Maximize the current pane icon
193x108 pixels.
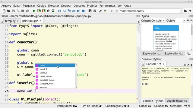pyautogui.click(x=90, y=11)
